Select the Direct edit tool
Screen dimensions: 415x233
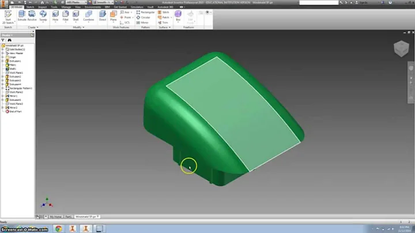[x=103, y=16]
